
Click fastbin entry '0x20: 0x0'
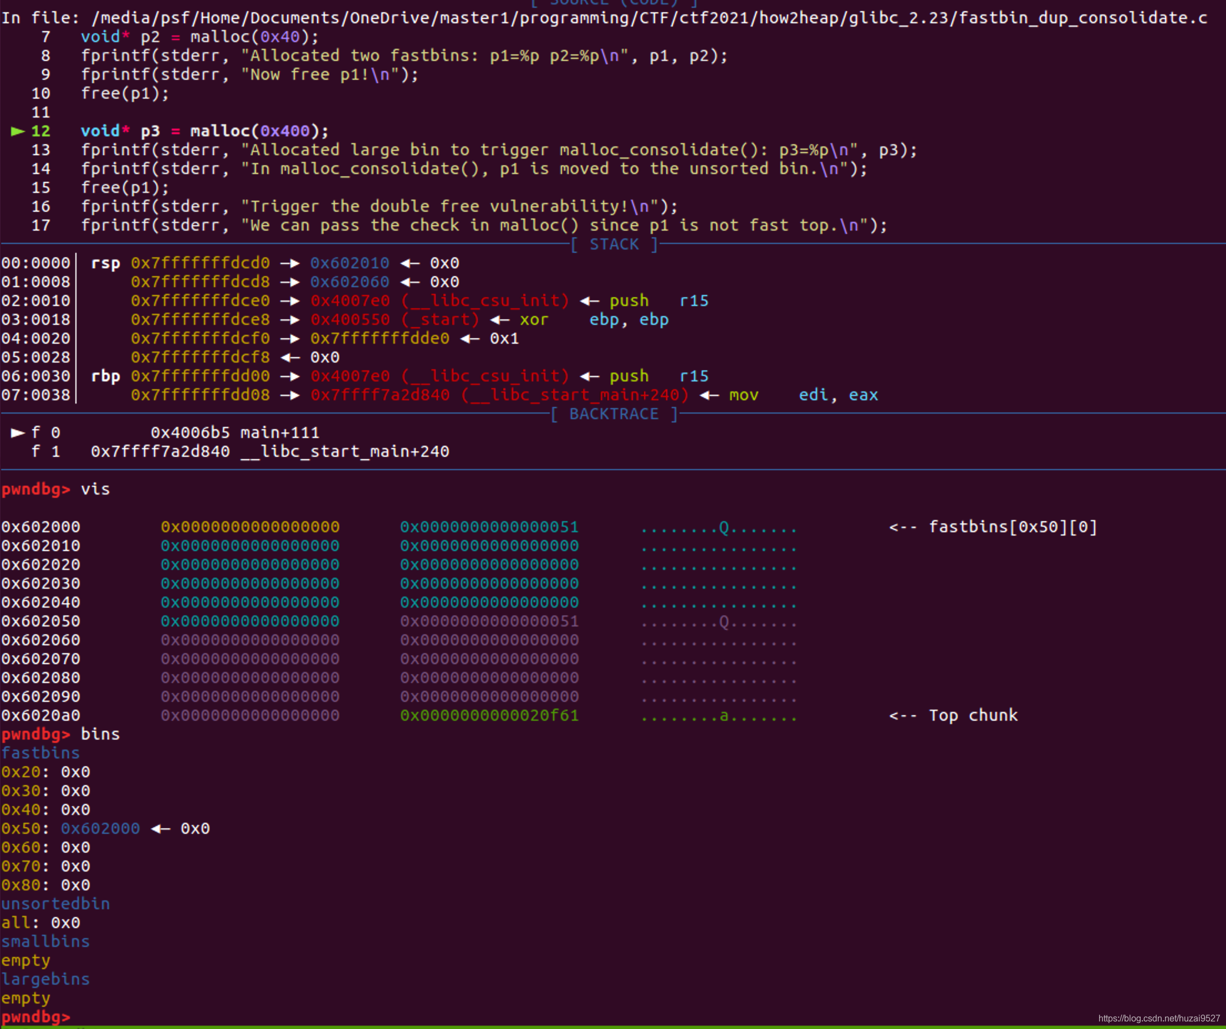[45, 772]
